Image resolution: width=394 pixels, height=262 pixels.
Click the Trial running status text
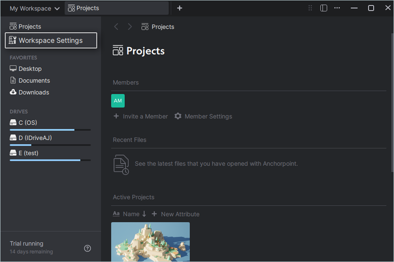point(27,244)
